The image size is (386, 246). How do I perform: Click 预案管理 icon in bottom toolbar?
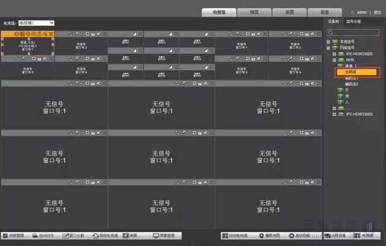point(14,236)
